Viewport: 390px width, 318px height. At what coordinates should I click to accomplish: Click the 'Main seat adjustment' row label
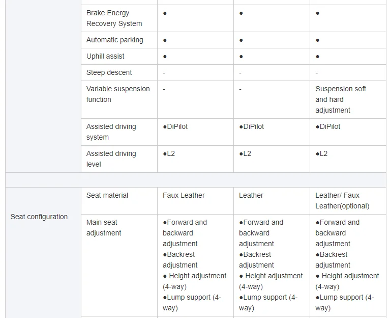coord(104,227)
